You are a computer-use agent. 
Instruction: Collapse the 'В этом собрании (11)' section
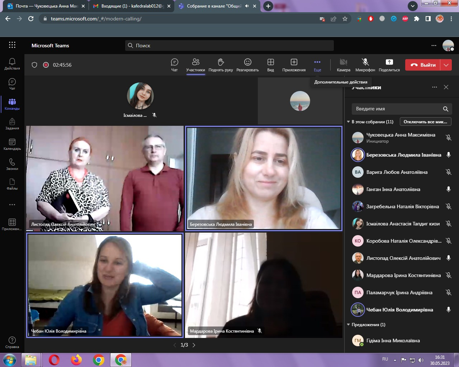348,122
